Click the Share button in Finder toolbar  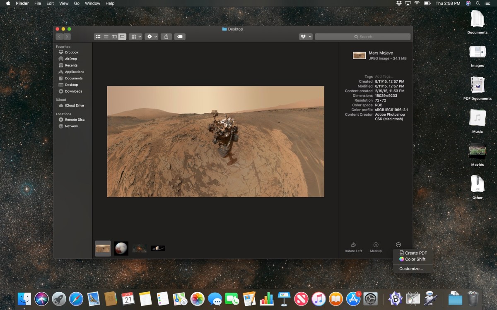coord(166,37)
